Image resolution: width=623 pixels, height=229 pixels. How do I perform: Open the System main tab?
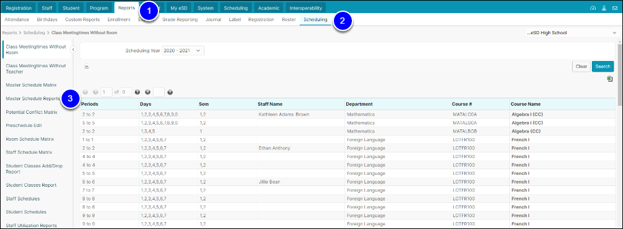pyautogui.click(x=206, y=8)
